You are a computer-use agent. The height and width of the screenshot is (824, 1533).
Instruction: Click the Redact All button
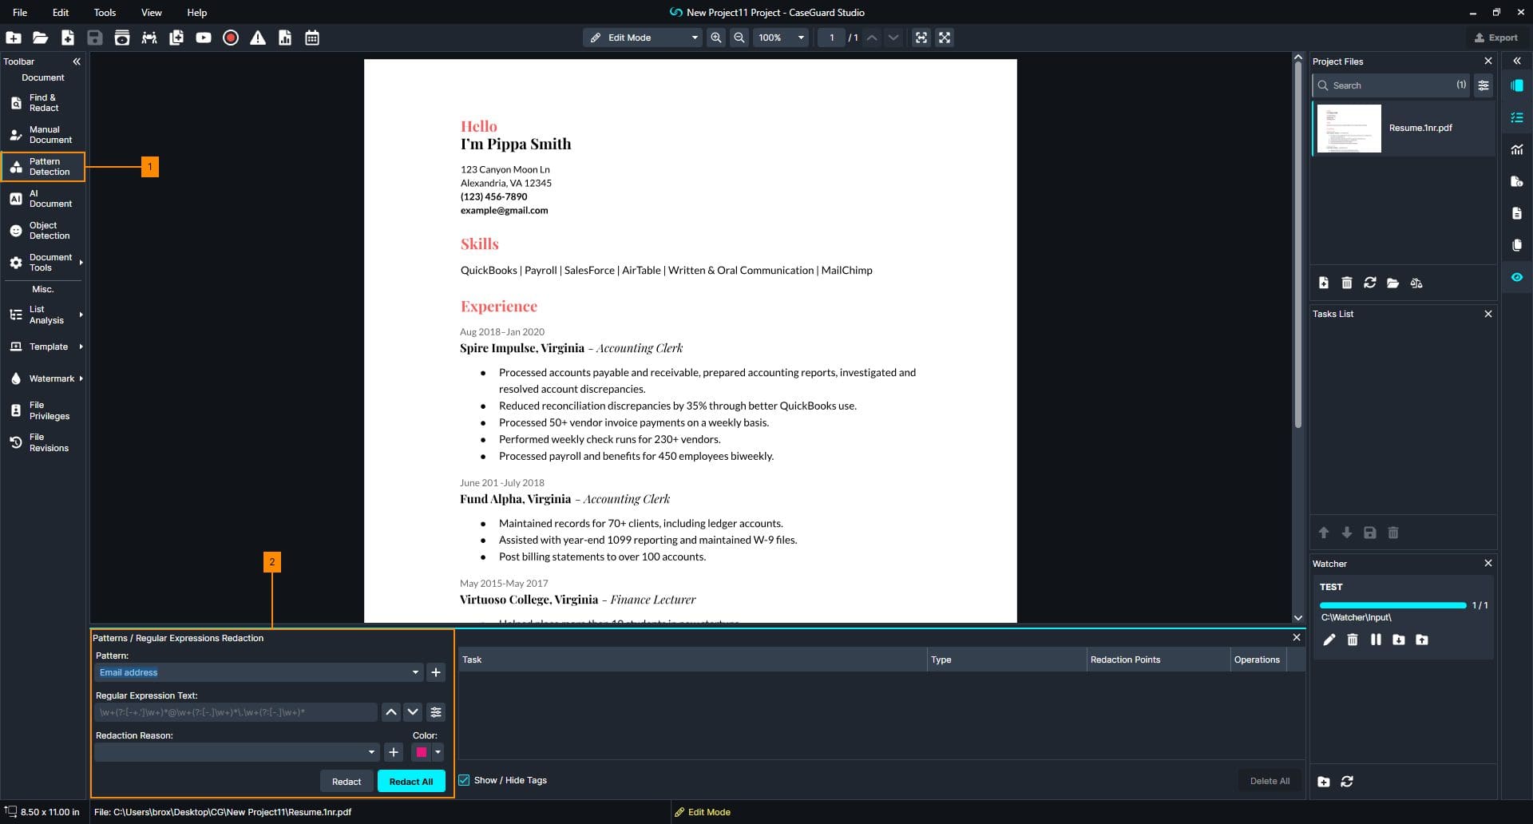[411, 782]
